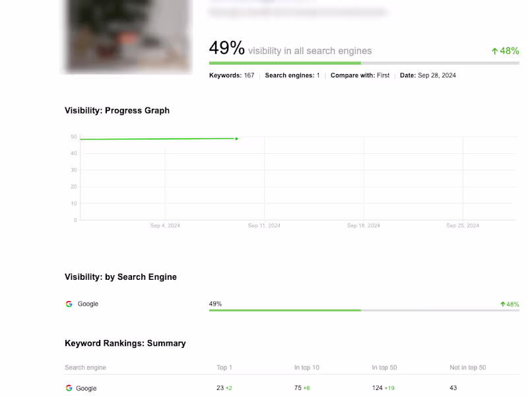Select the end data point on the progress graph
This screenshot has width=528, height=396.
(236, 139)
